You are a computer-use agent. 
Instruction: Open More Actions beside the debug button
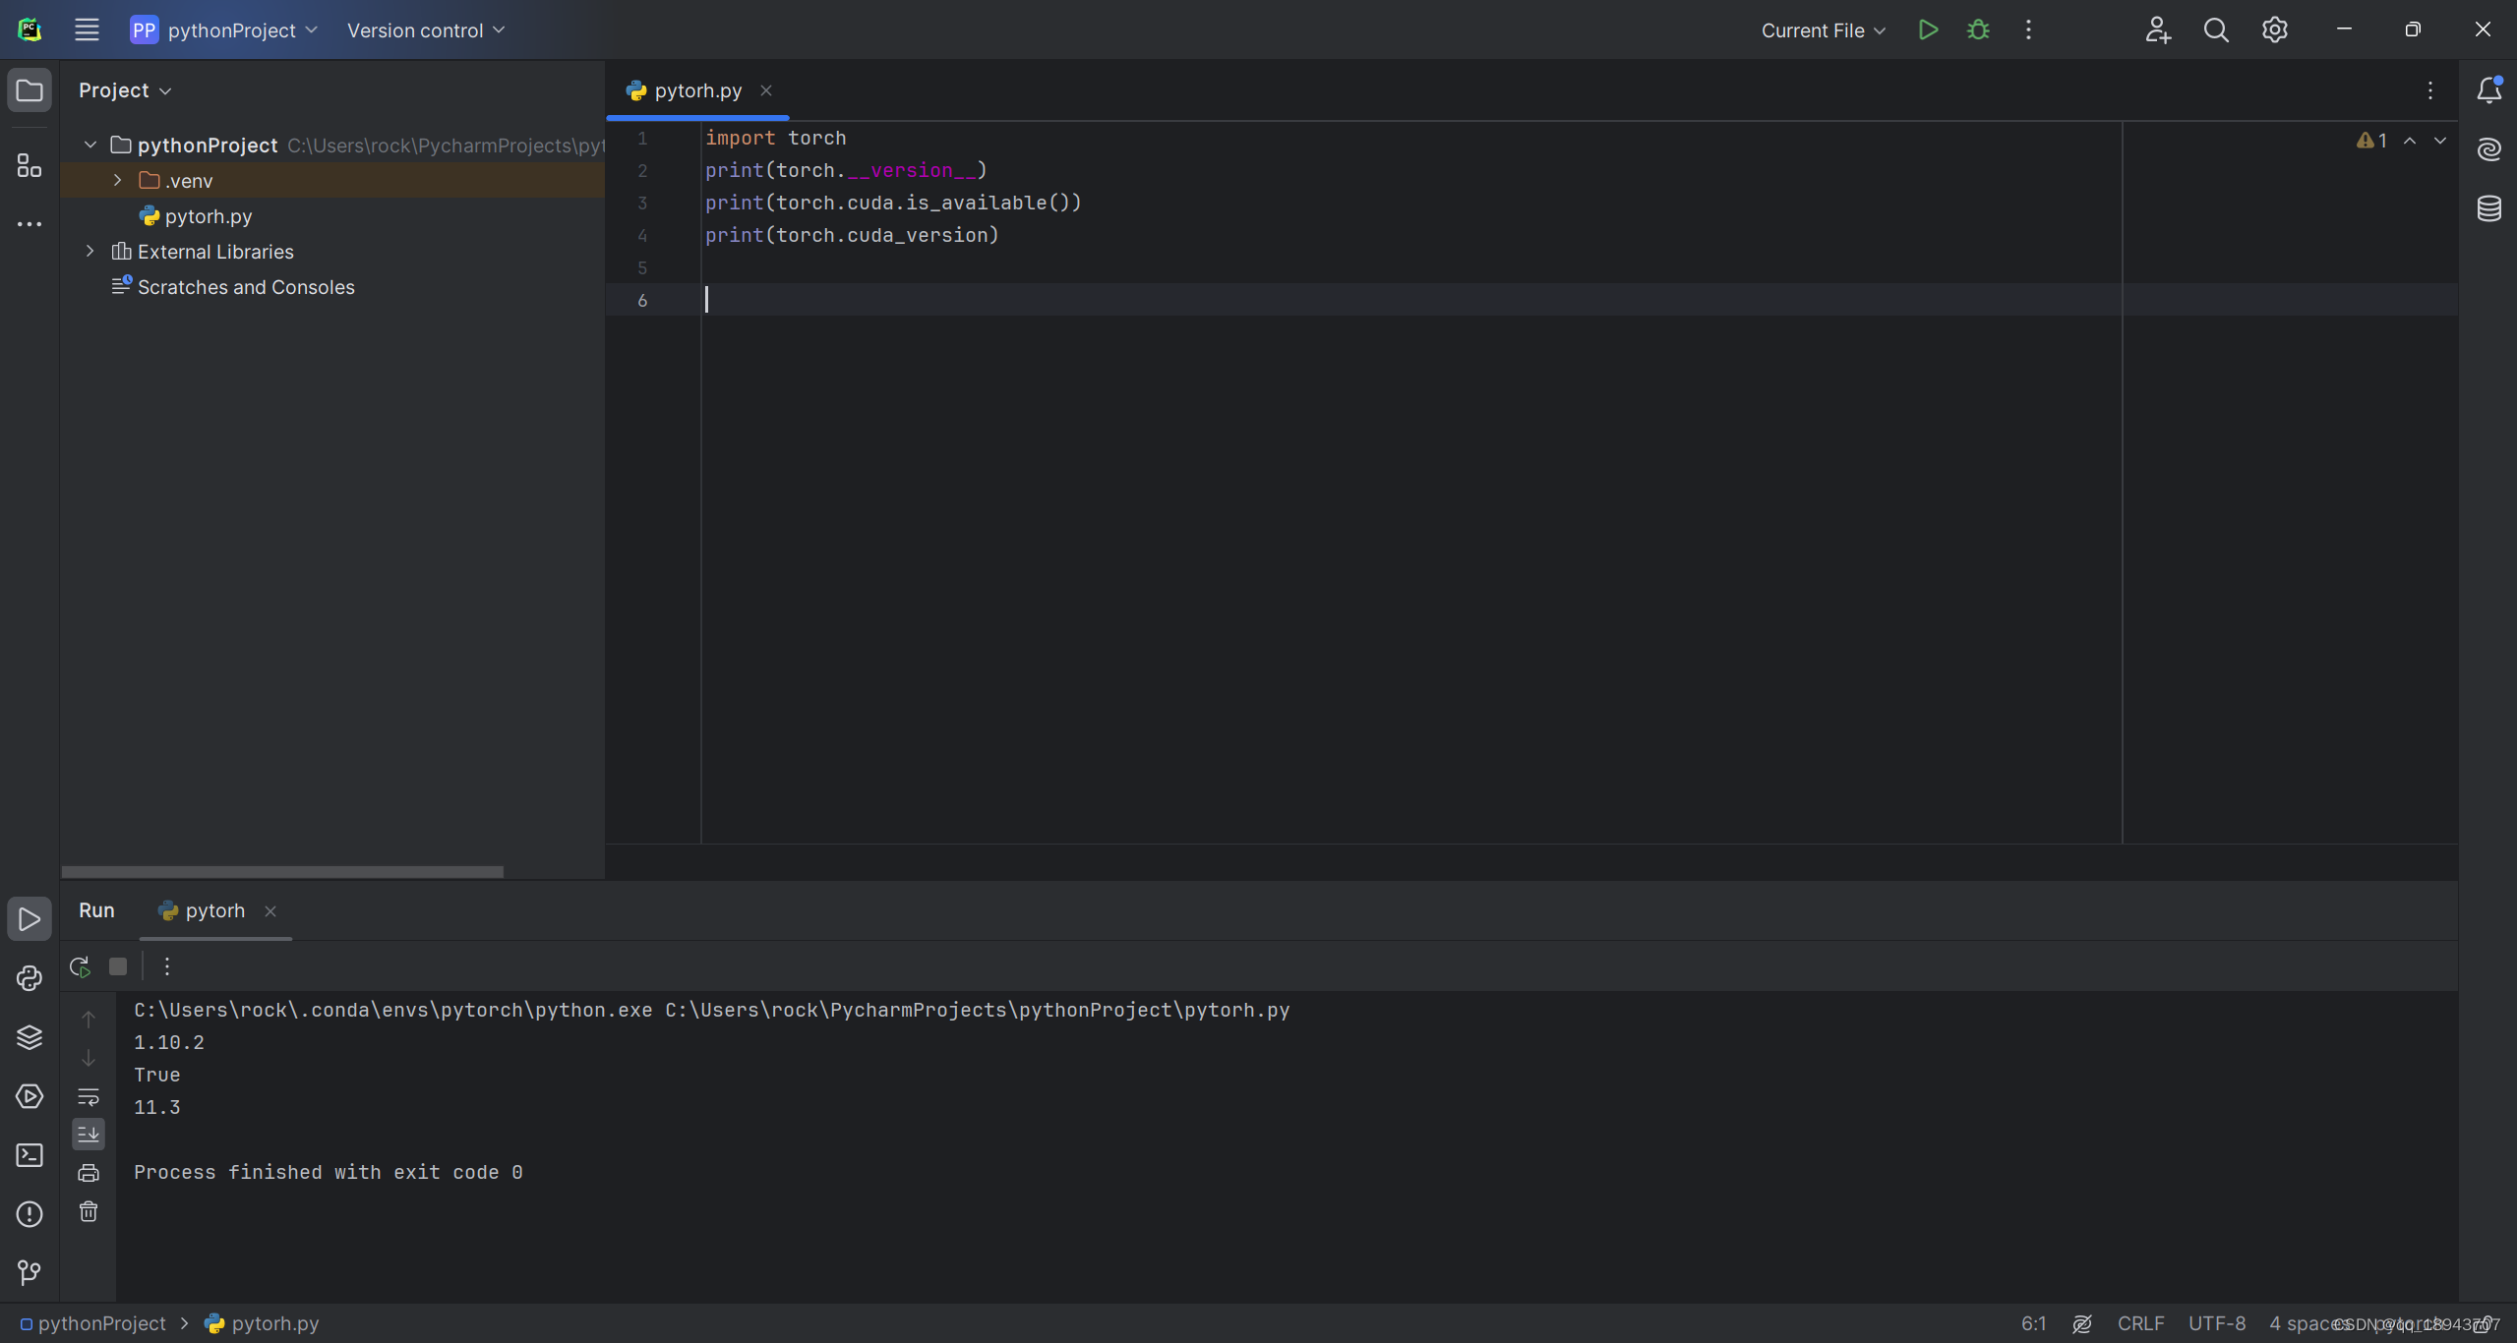(2028, 29)
